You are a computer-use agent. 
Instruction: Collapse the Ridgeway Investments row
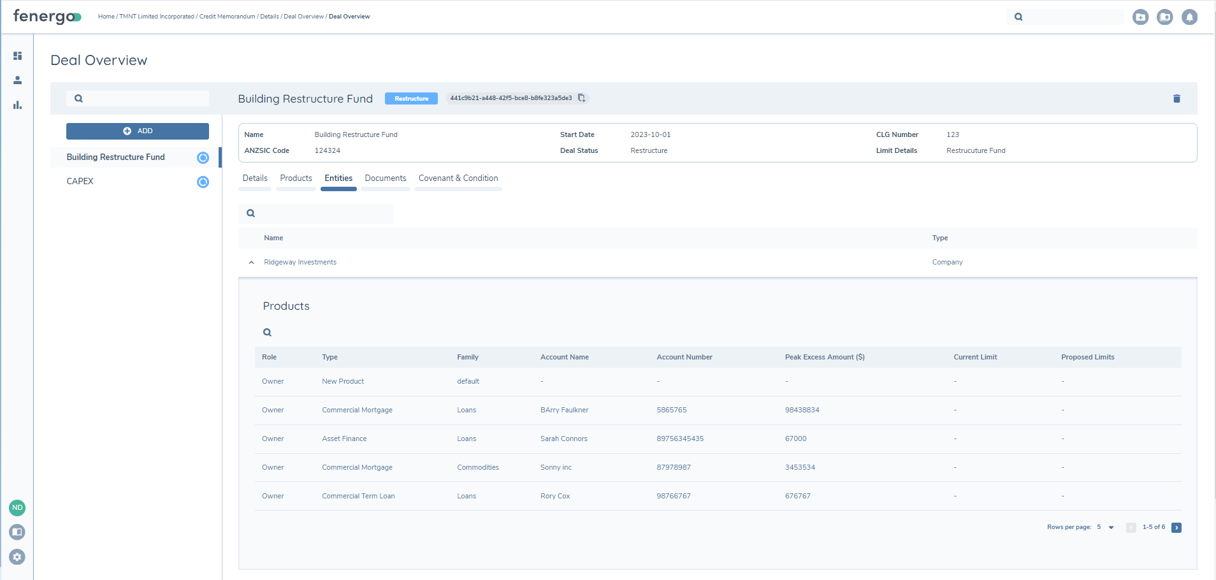[x=251, y=263]
